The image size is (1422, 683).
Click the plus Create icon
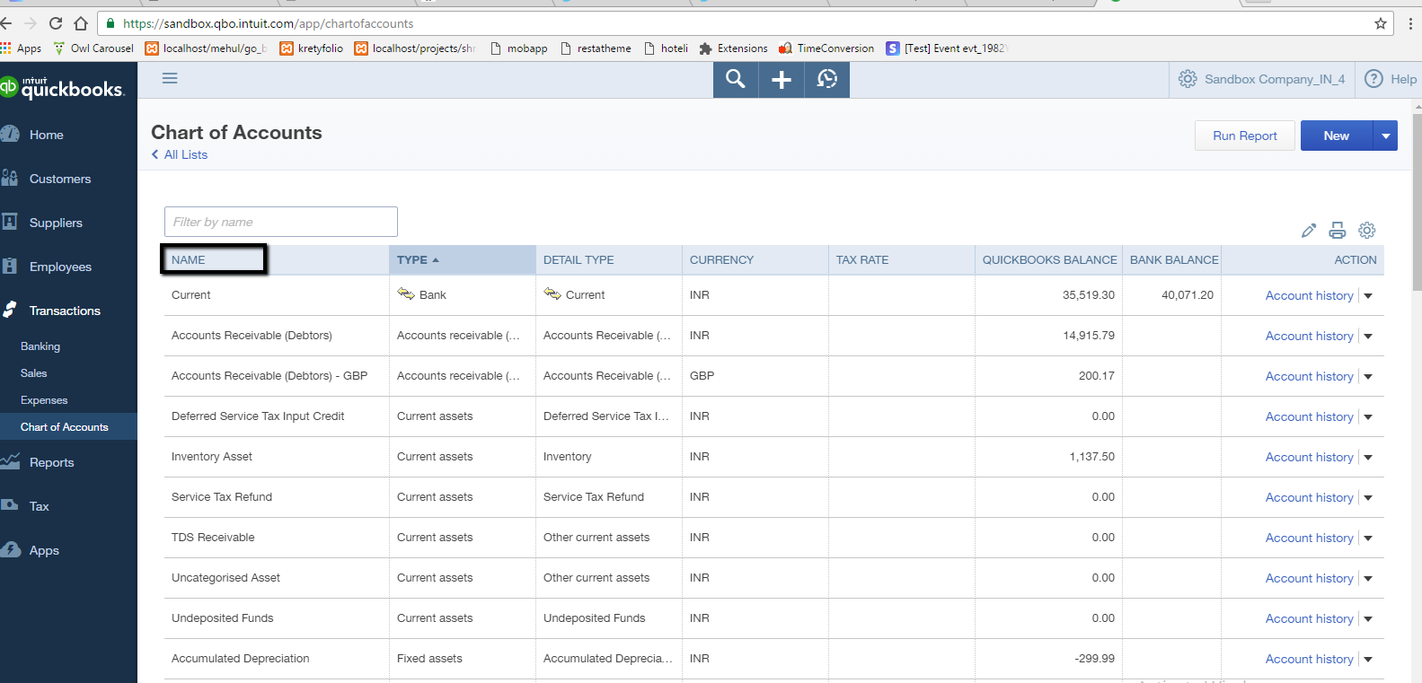(782, 80)
